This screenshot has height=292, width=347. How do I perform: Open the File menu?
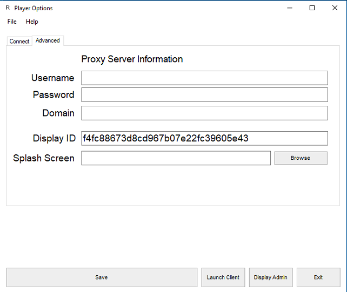click(x=12, y=22)
